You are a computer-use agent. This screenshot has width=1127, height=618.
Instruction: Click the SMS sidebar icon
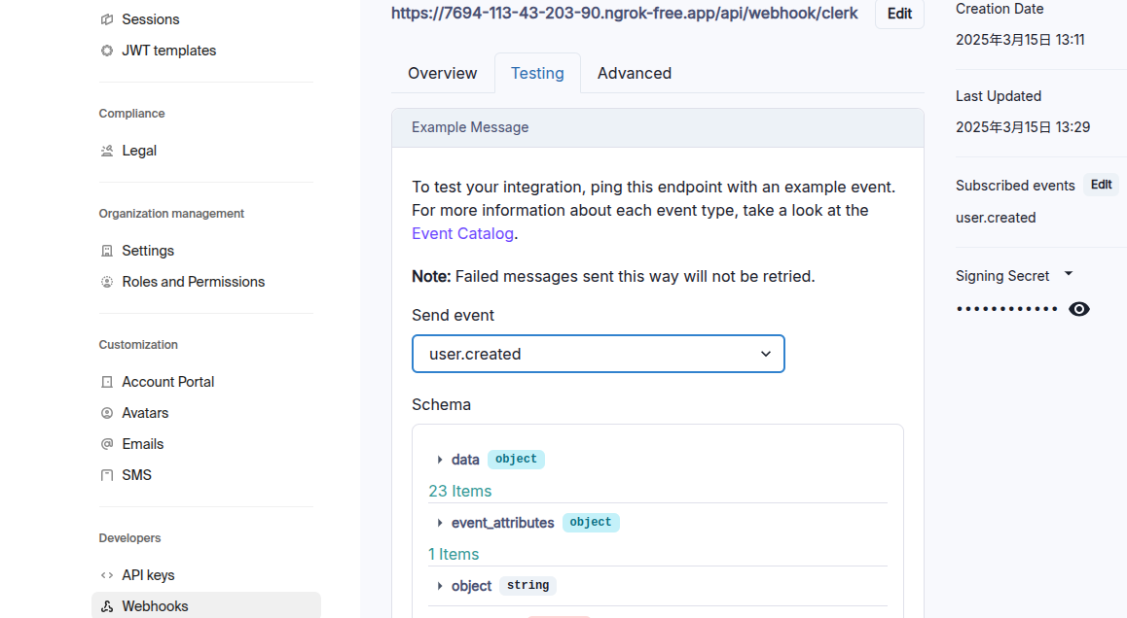[x=107, y=475]
